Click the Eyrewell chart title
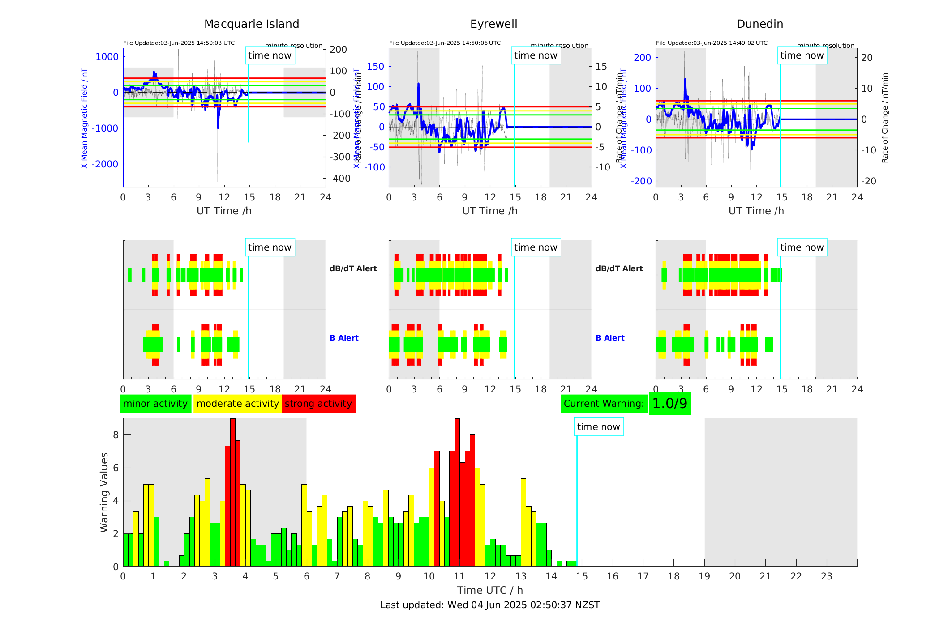Viewport: 948px width, 643px height. coord(493,24)
